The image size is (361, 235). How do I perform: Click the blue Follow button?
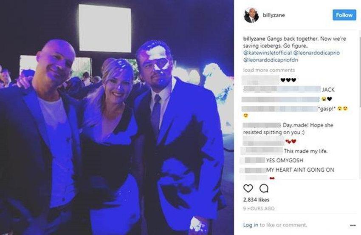point(344,15)
